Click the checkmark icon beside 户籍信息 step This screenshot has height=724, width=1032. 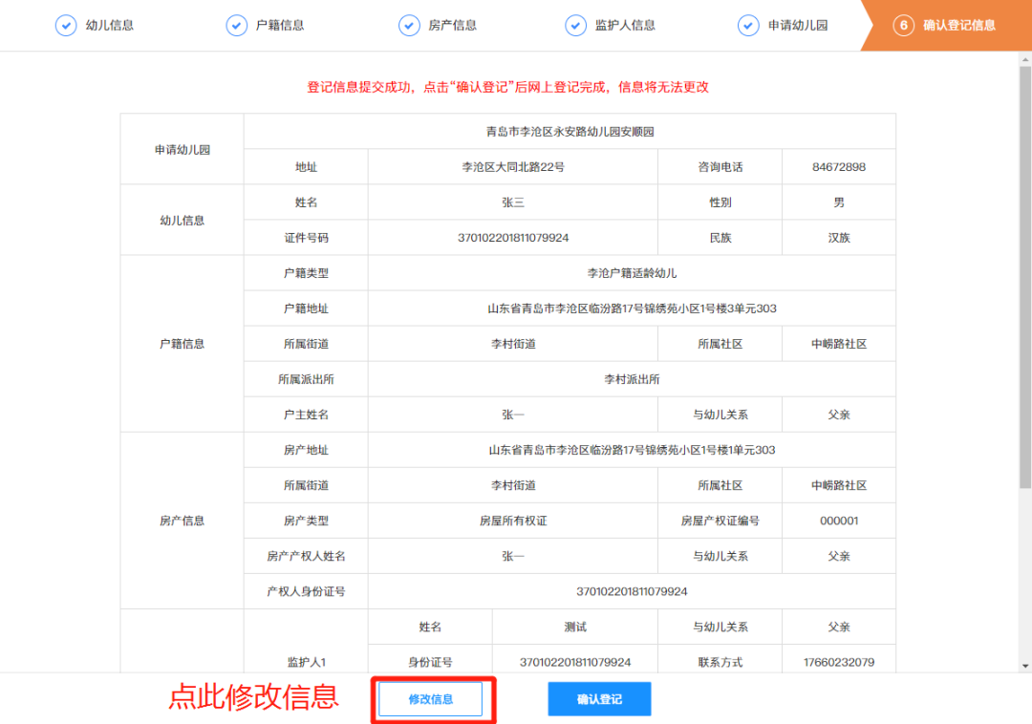coord(236,26)
